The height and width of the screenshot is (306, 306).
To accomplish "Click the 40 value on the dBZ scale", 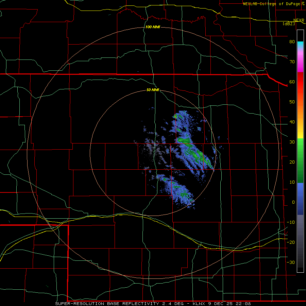I will click(292, 122).
